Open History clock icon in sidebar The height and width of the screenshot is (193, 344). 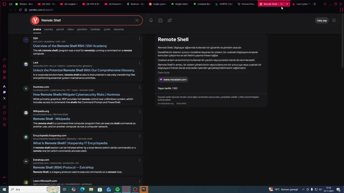point(4,113)
